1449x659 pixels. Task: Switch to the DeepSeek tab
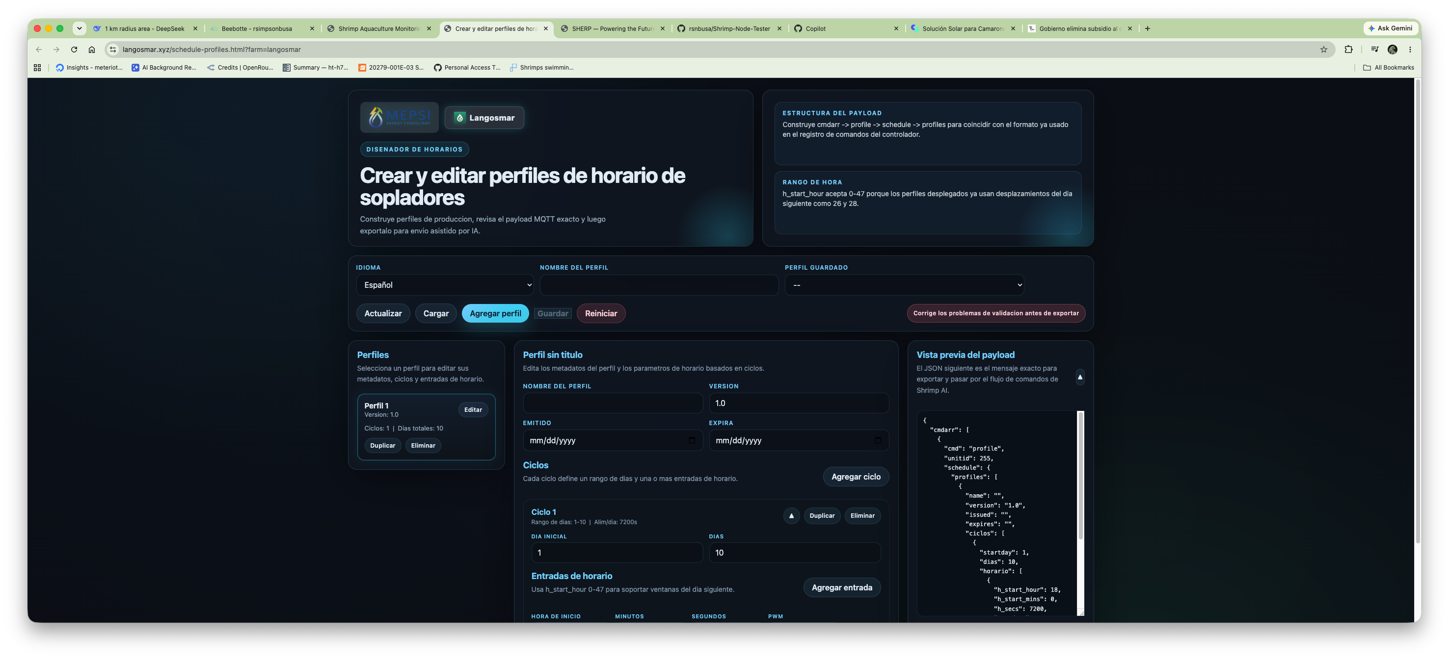click(x=145, y=28)
